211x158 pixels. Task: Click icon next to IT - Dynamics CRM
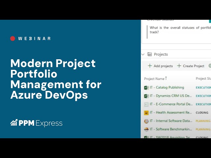coord(146,96)
